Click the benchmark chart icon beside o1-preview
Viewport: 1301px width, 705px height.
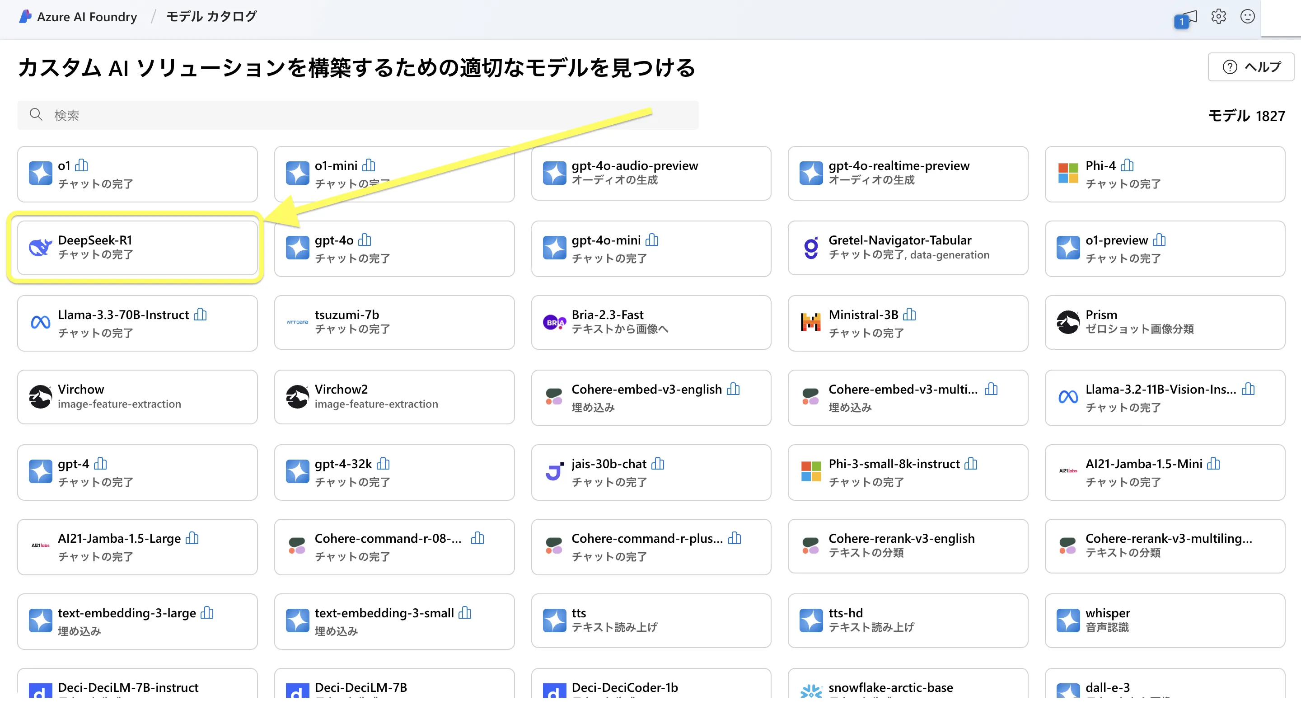click(1159, 240)
